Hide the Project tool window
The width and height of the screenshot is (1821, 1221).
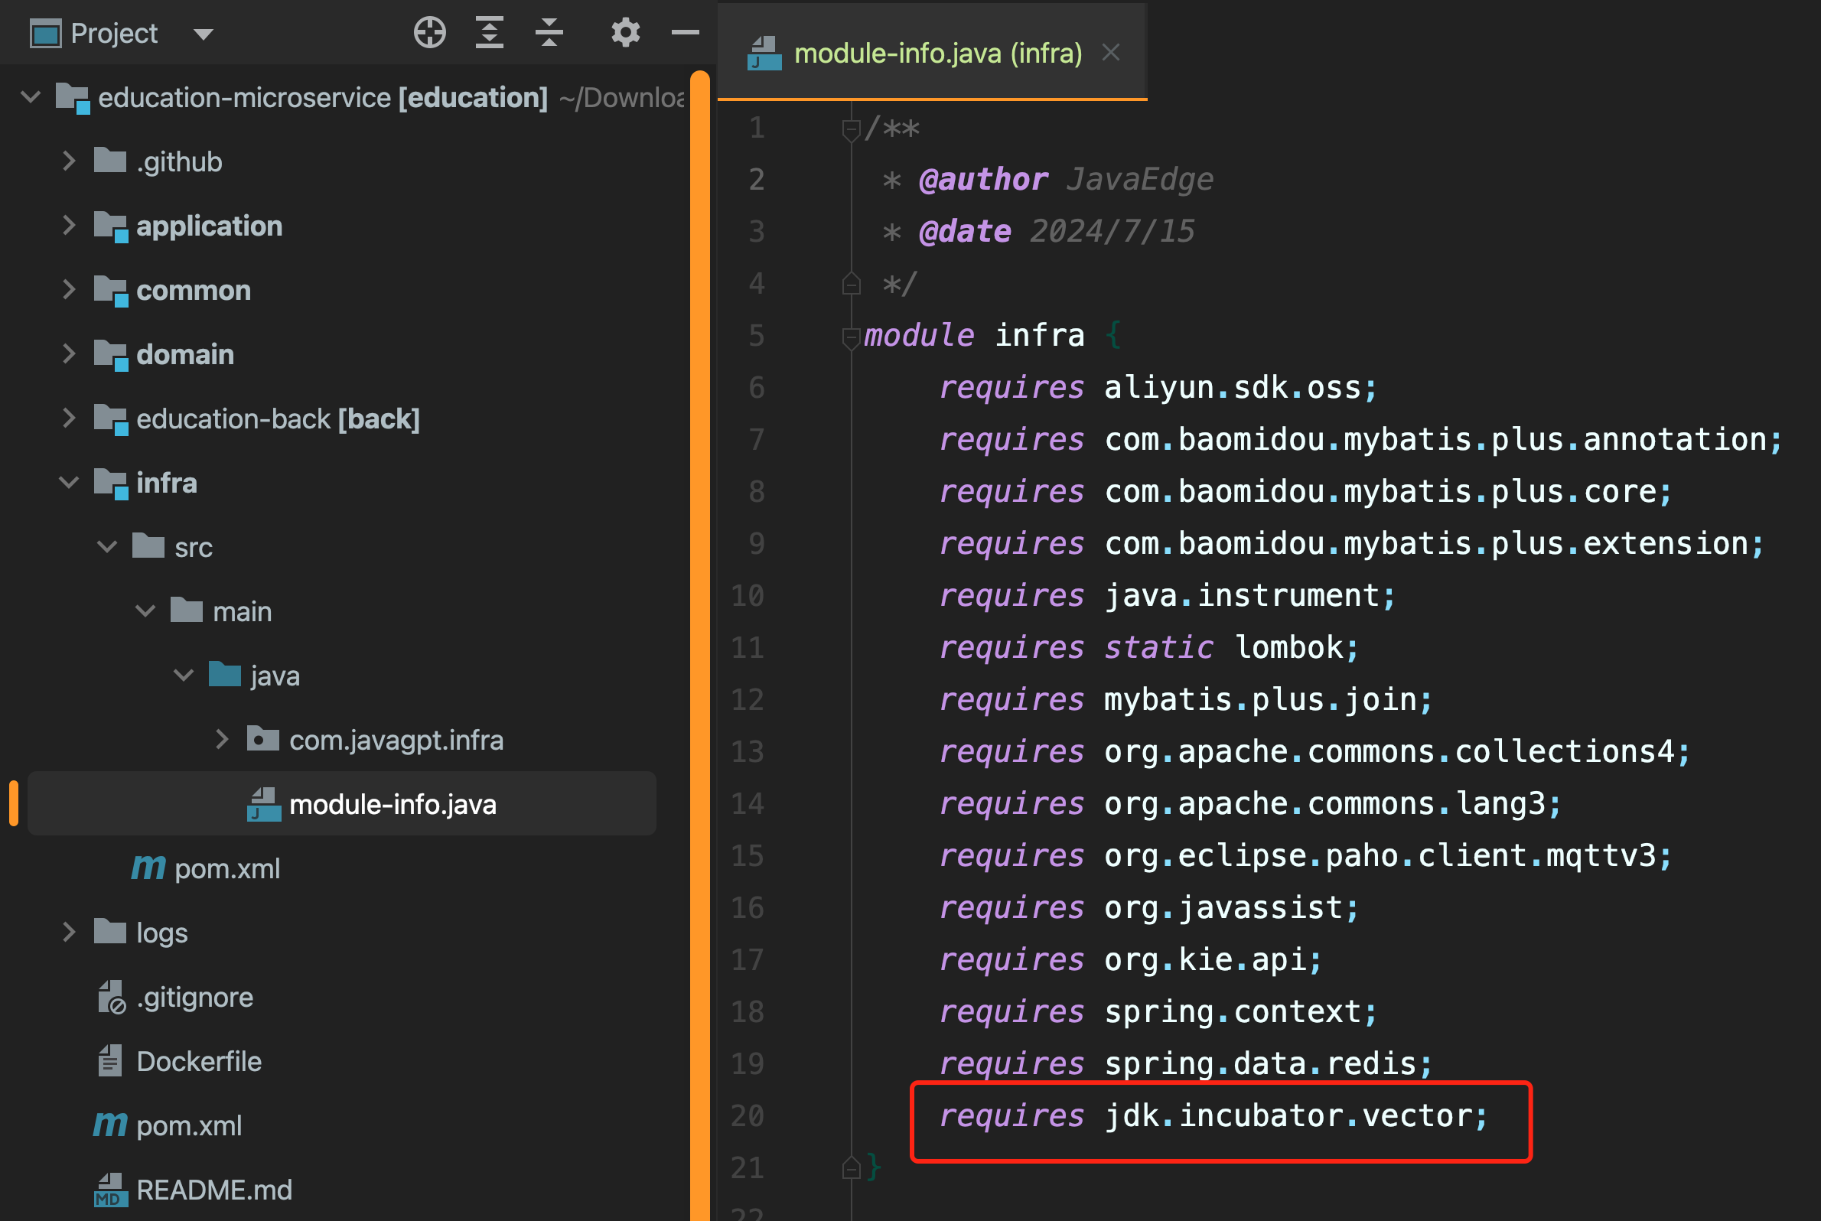[685, 33]
